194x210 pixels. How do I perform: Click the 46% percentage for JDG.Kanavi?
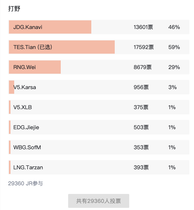[174, 27]
